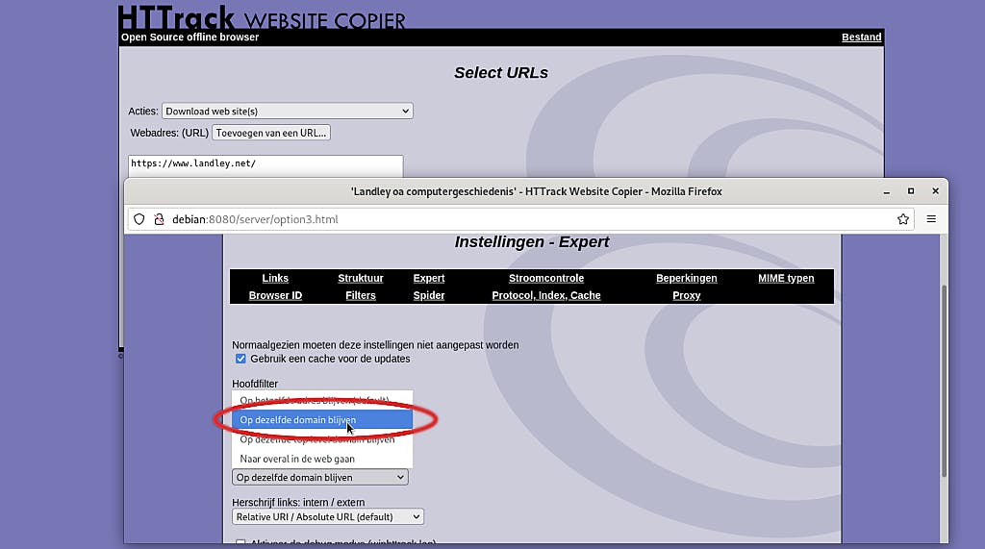This screenshot has width=985, height=549.
Task: Open the Expert settings tab
Action: [x=429, y=278]
